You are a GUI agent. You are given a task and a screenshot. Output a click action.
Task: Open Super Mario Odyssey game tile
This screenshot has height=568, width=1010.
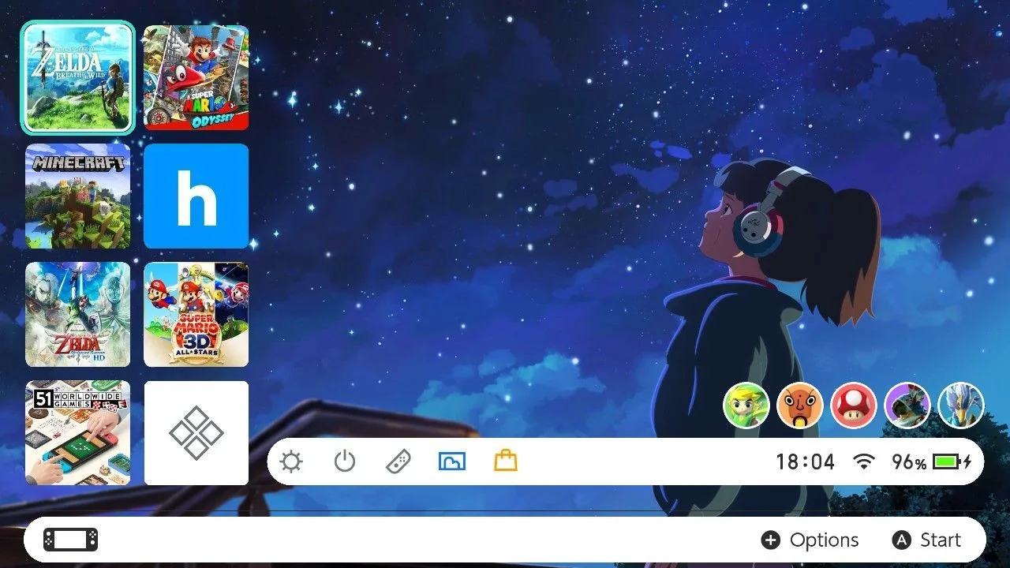[x=196, y=77]
